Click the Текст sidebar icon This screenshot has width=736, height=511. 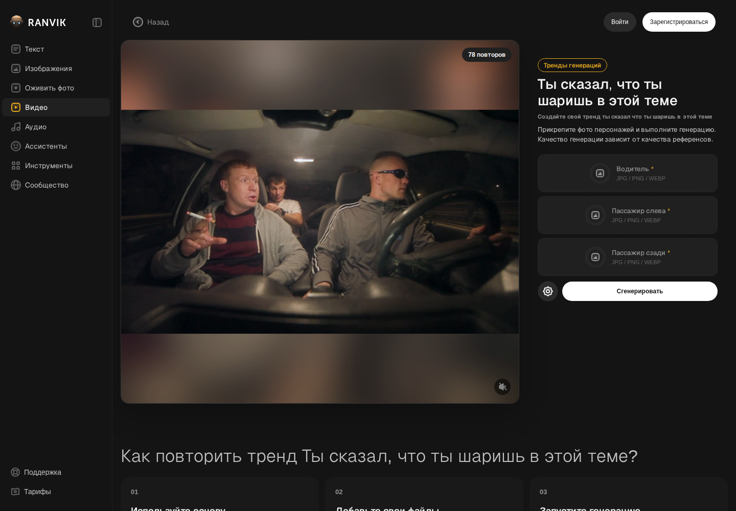tap(16, 49)
